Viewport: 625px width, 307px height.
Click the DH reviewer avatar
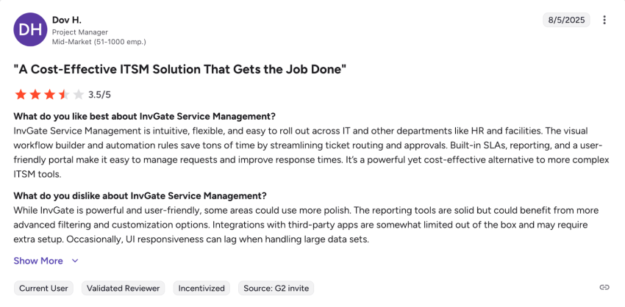(x=29, y=29)
